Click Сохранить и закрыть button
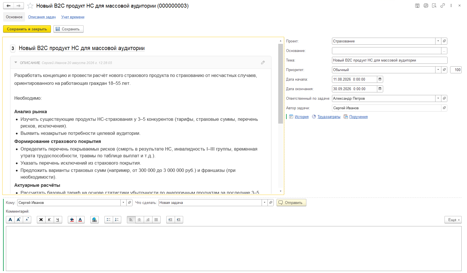 27,29
